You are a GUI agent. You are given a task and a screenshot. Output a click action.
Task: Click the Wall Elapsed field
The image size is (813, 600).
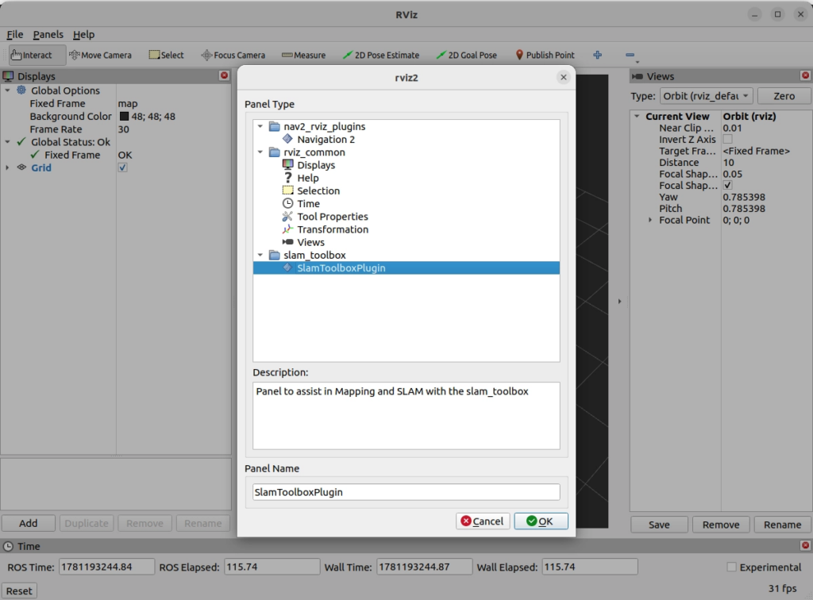[590, 567]
